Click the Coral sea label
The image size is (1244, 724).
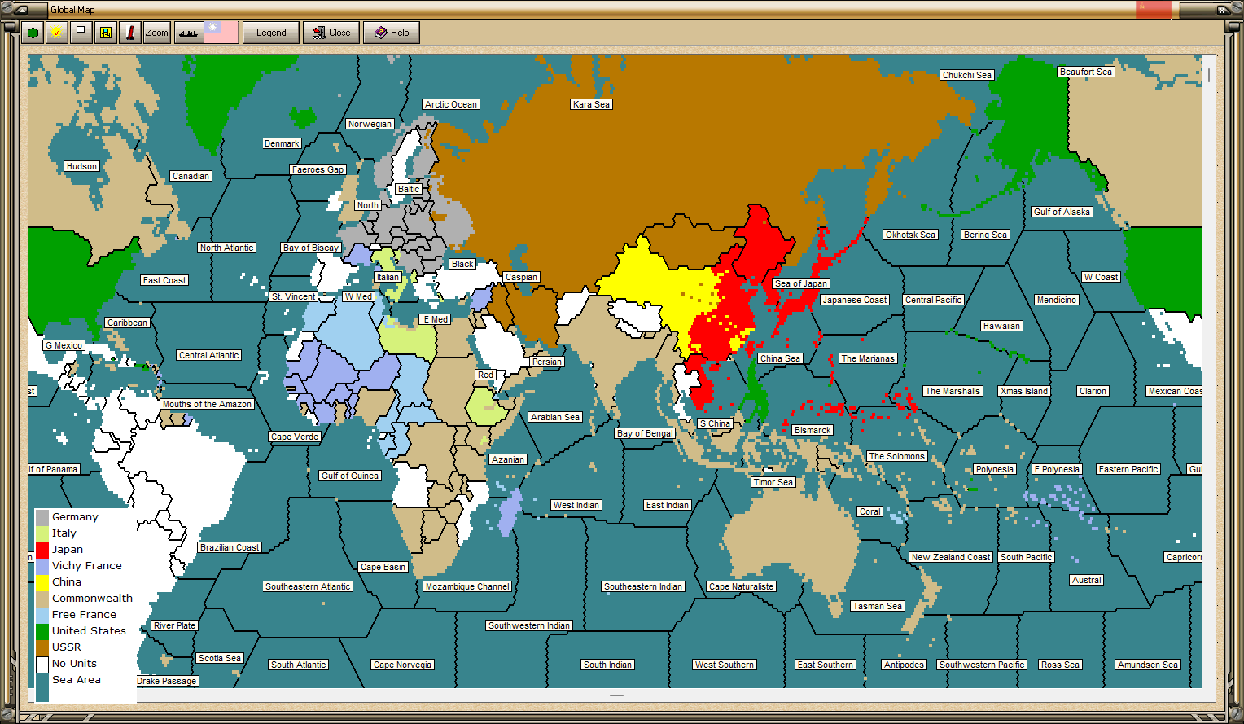coord(869,511)
